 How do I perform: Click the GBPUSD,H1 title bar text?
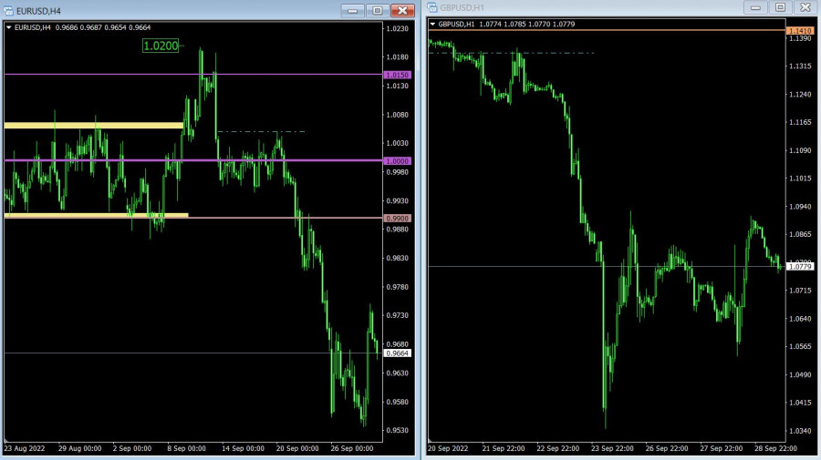click(462, 8)
